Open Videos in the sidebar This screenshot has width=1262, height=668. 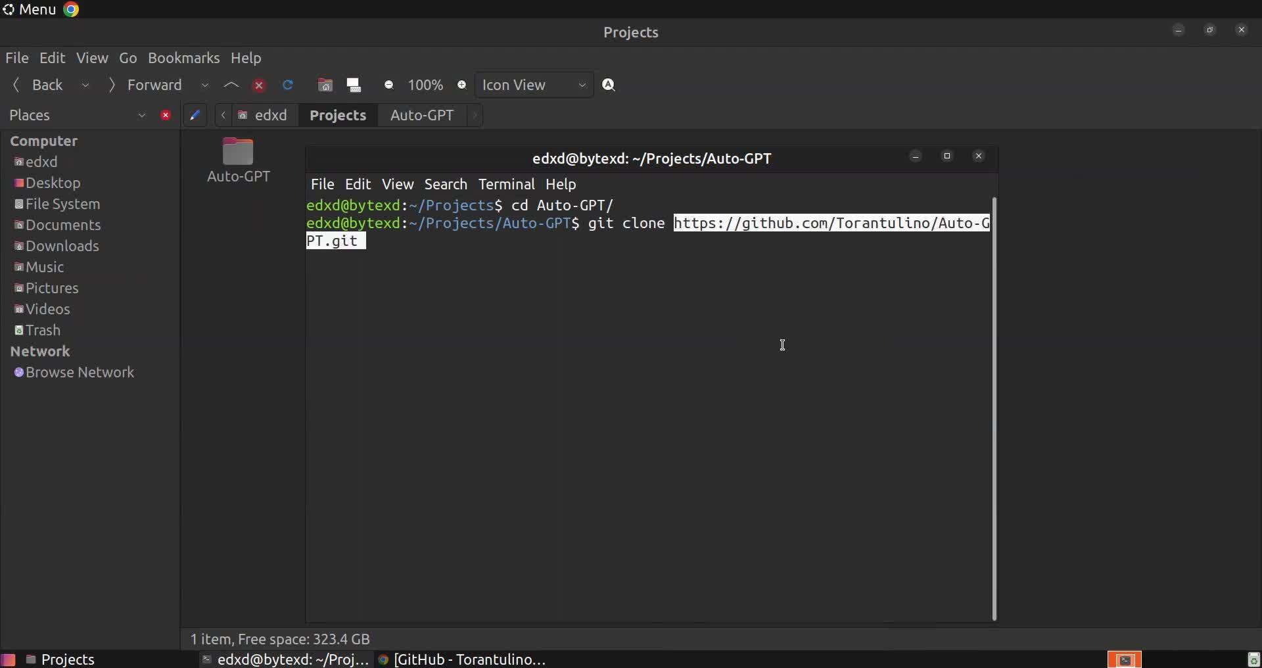click(x=47, y=309)
